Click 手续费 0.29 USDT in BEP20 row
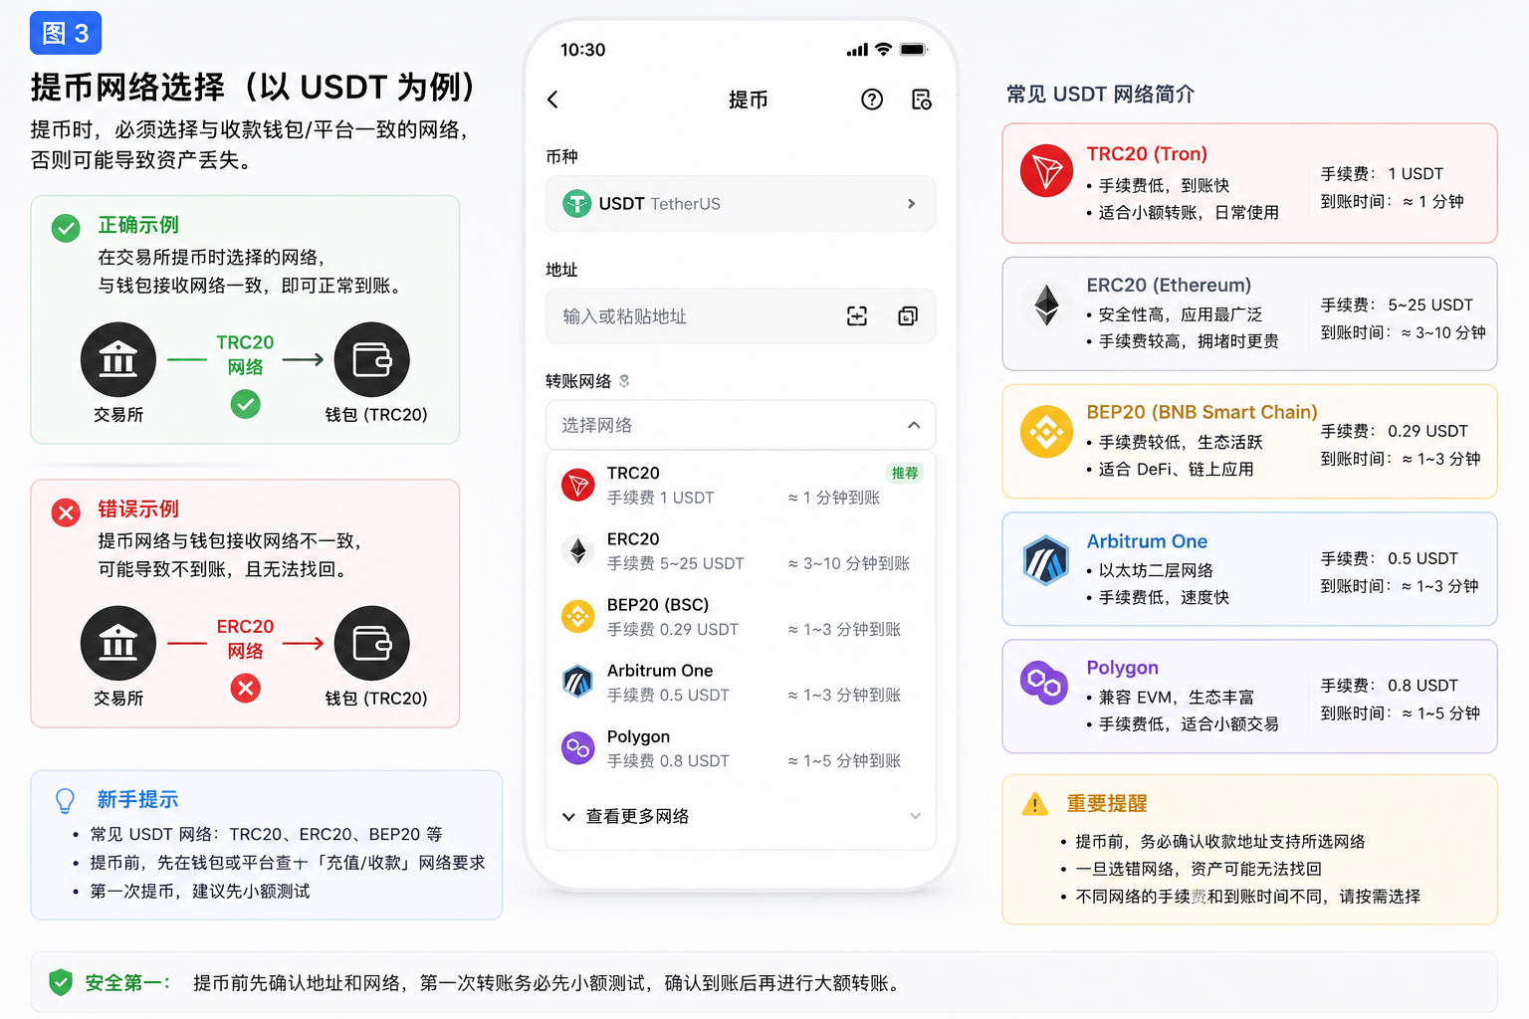 click(x=673, y=629)
